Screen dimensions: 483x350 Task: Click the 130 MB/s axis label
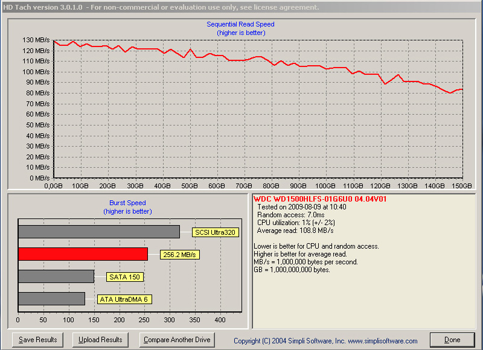[x=36, y=40]
